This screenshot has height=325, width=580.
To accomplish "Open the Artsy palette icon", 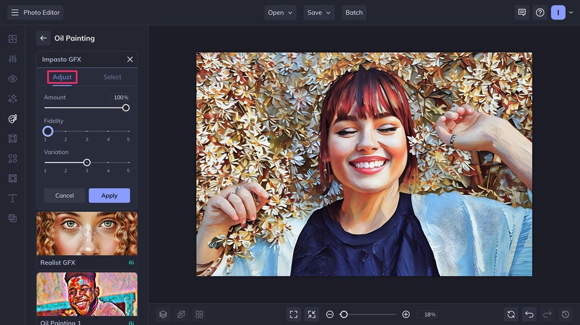I will (12, 118).
